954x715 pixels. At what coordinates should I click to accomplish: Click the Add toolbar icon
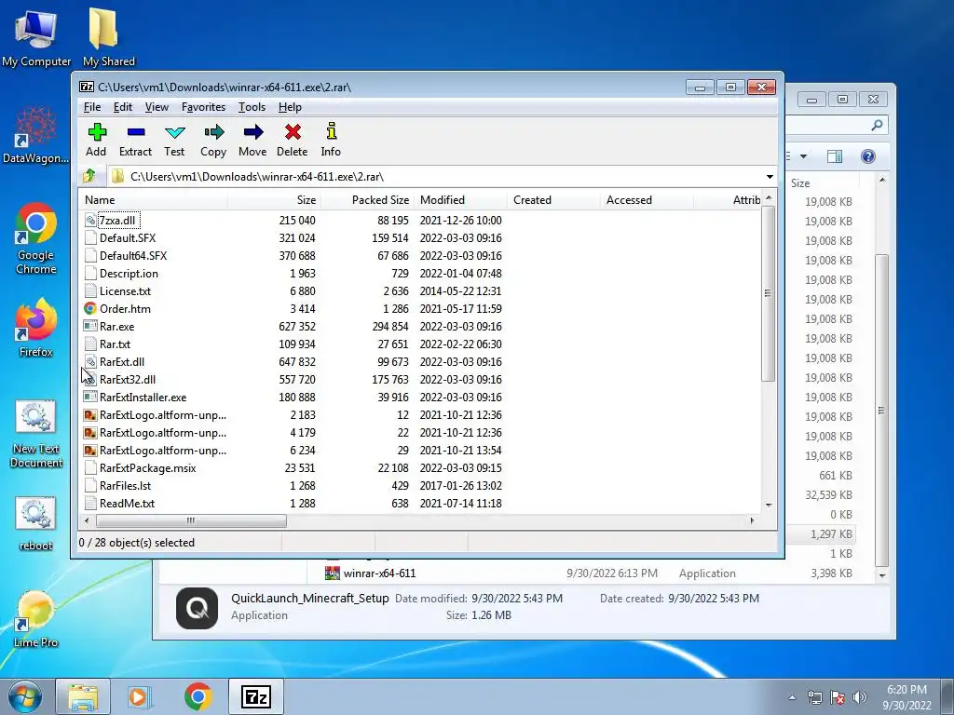(x=97, y=132)
